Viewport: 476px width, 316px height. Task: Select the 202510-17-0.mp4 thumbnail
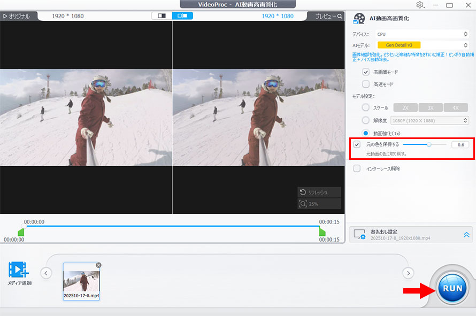click(81, 282)
